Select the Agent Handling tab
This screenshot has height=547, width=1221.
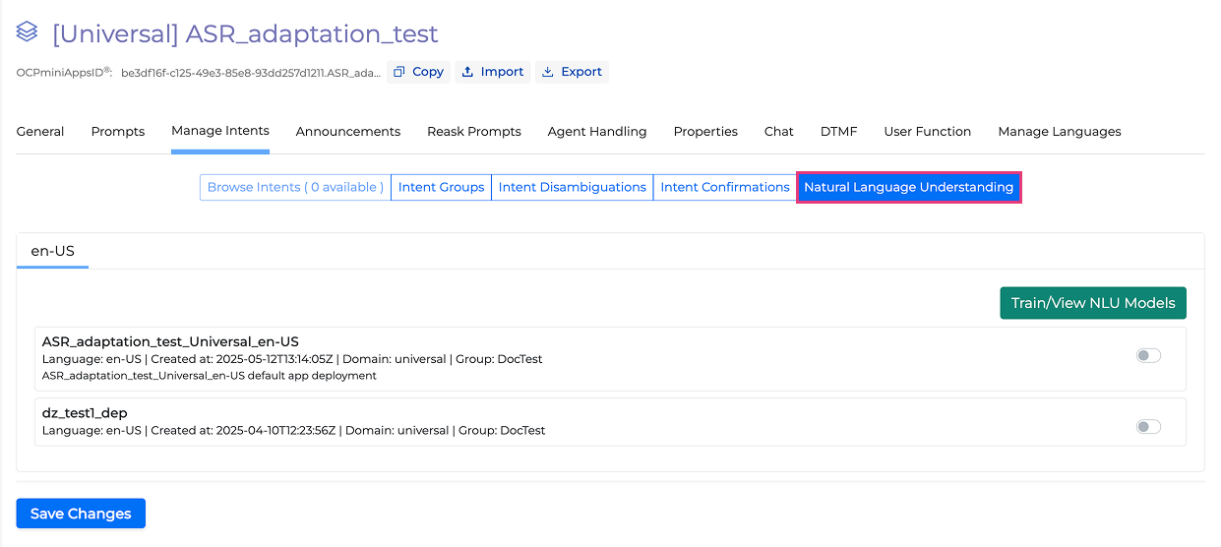click(x=597, y=132)
